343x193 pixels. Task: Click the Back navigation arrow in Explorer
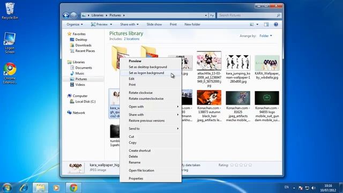click(x=66, y=16)
